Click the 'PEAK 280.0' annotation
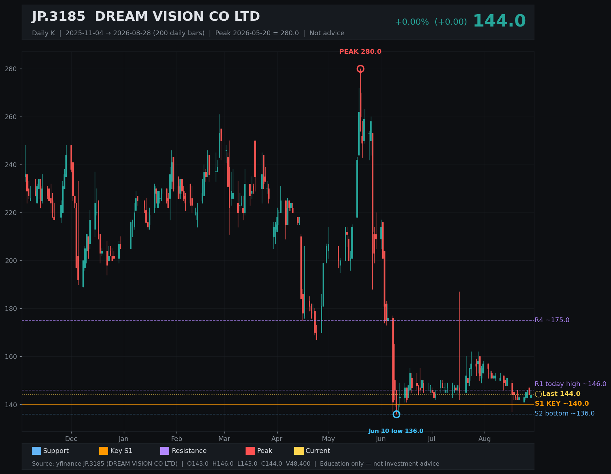Image resolution: width=611 pixels, height=474 pixels. click(360, 52)
